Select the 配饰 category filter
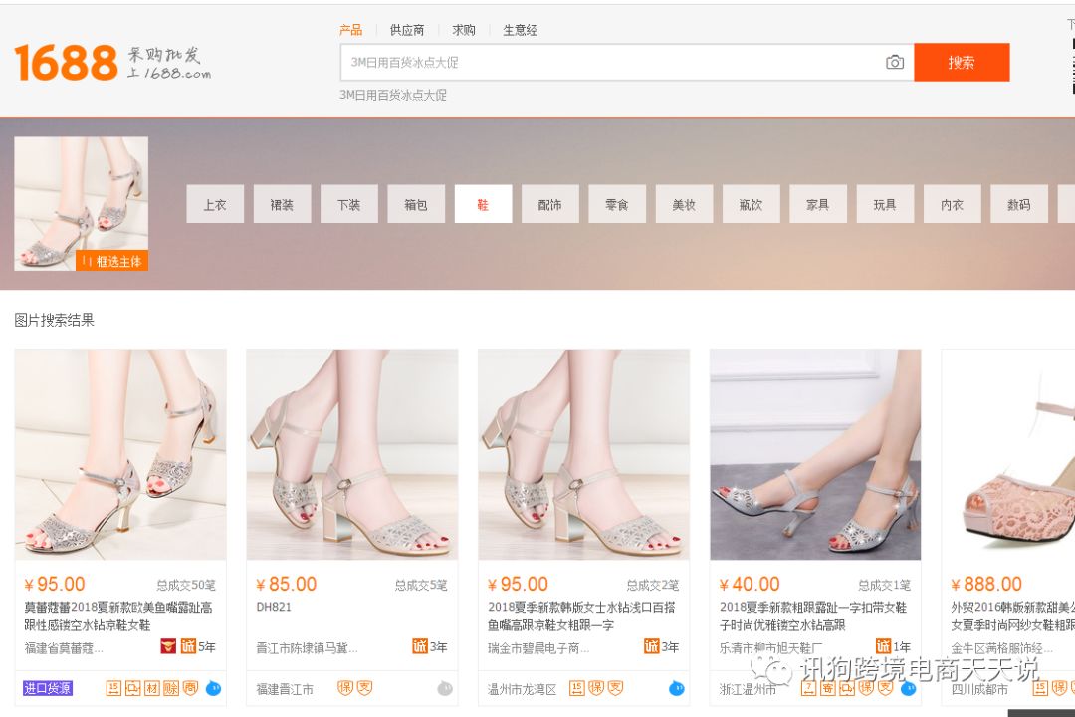 [x=550, y=203]
